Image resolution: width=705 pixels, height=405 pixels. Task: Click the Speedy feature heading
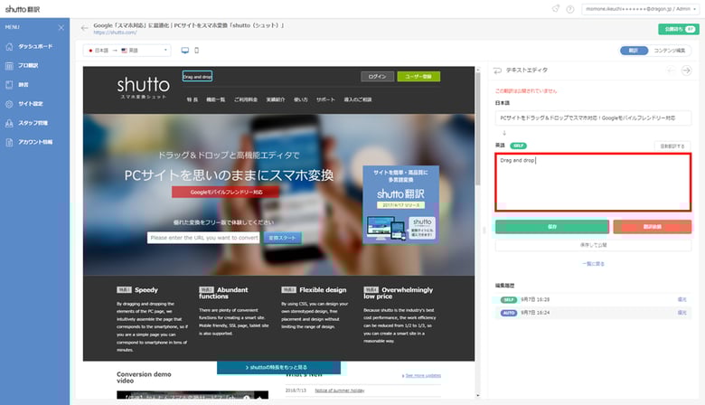click(x=146, y=290)
